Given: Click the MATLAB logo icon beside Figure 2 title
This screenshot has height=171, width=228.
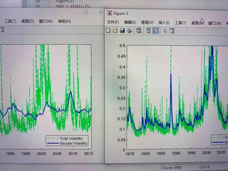Looking at the screenshot, I should pos(109,13).
